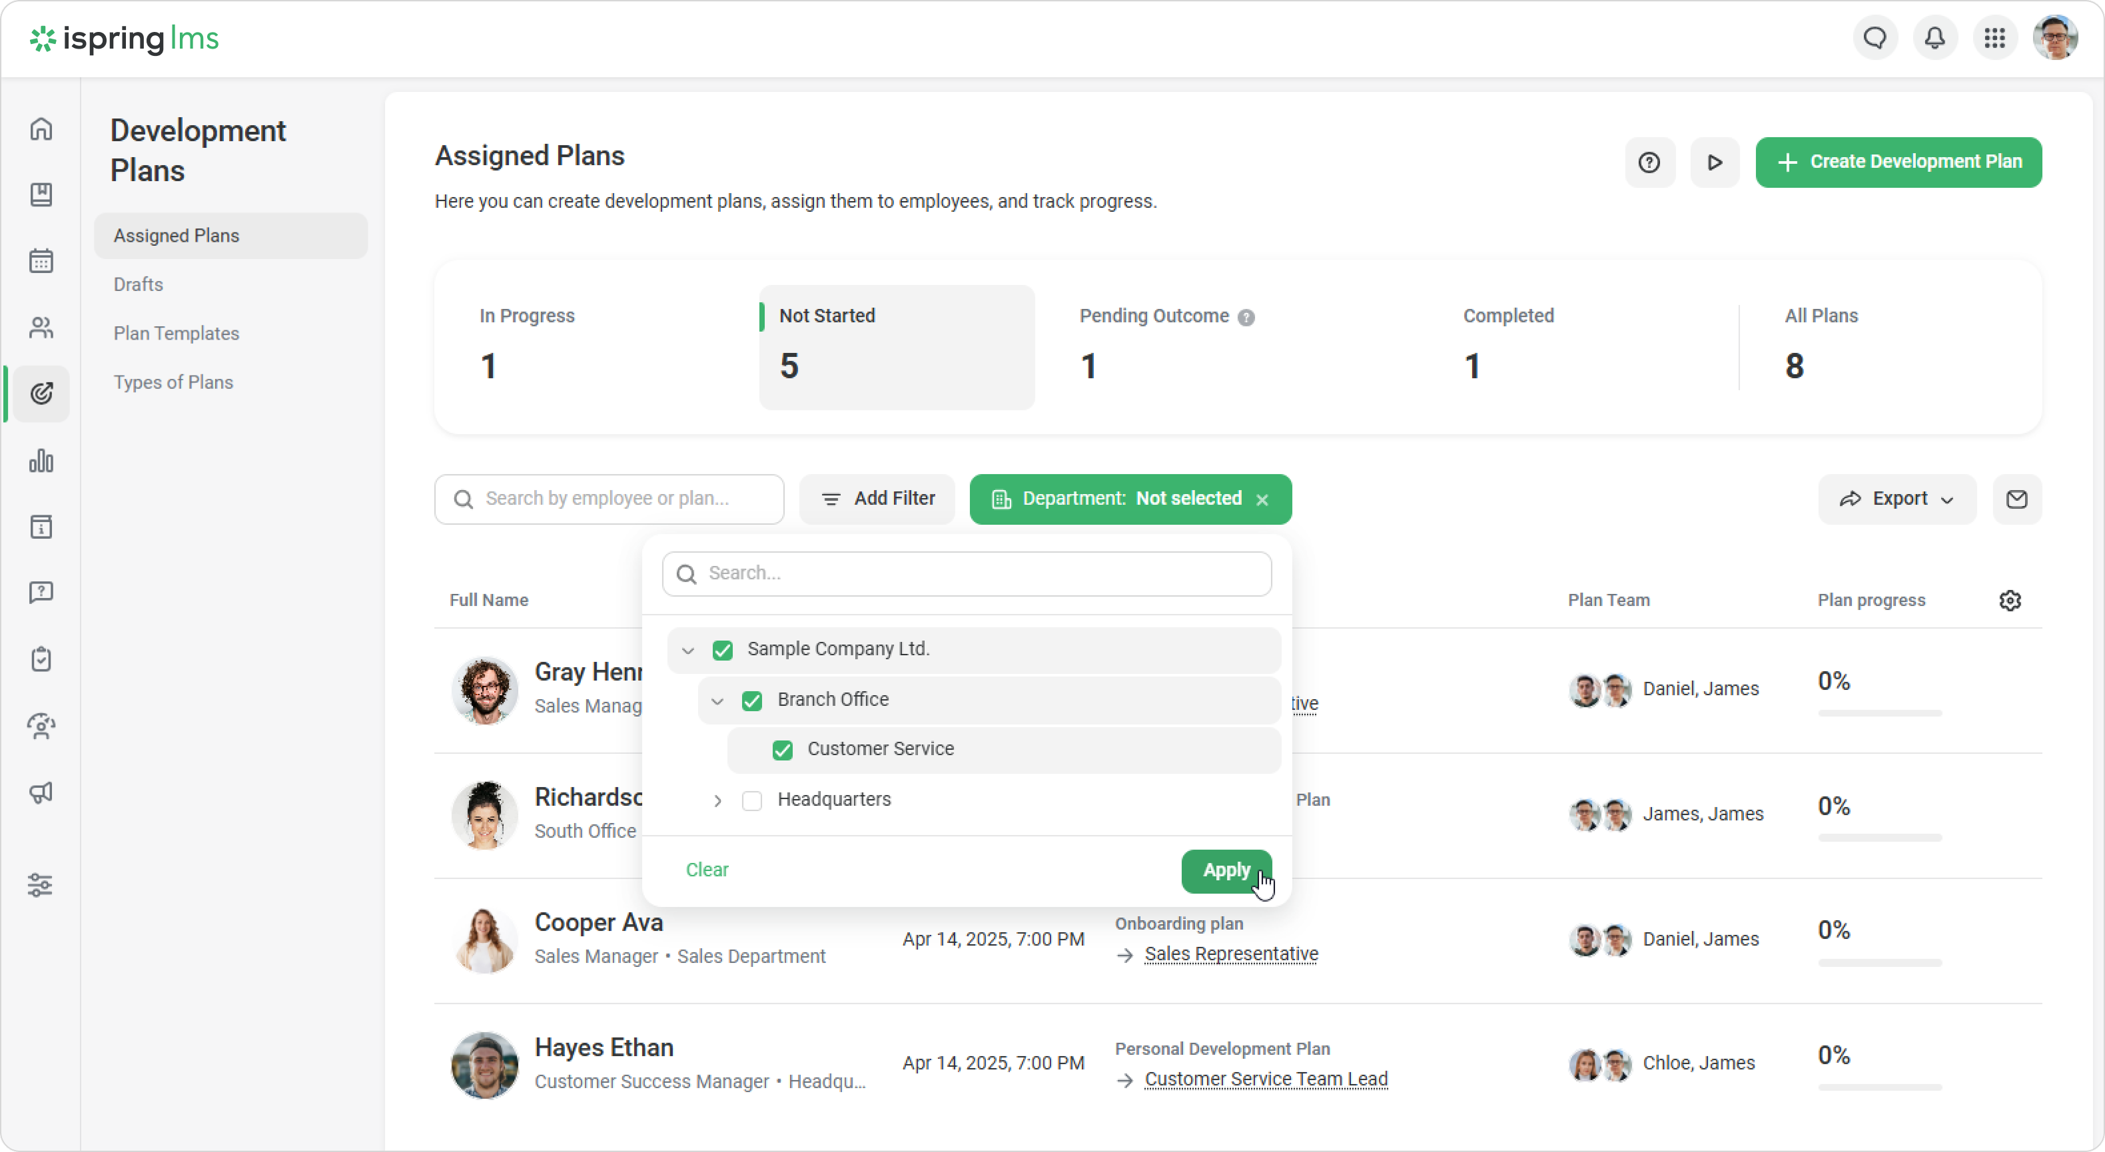Open the reports bar chart icon
2105x1152 pixels.
[x=41, y=461]
